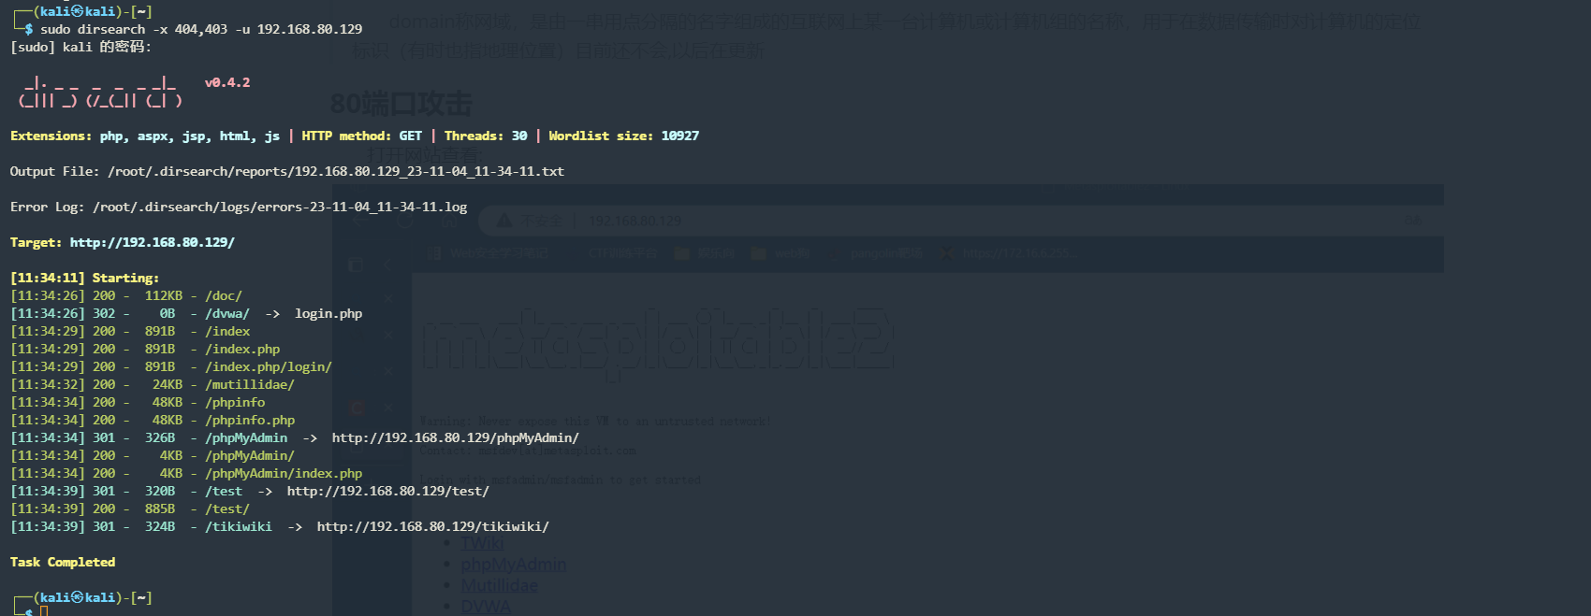1591x616 pixels.
Task: Click the http://192.168.80.129/tikiwiki/ redirect URL
Action: (x=432, y=526)
